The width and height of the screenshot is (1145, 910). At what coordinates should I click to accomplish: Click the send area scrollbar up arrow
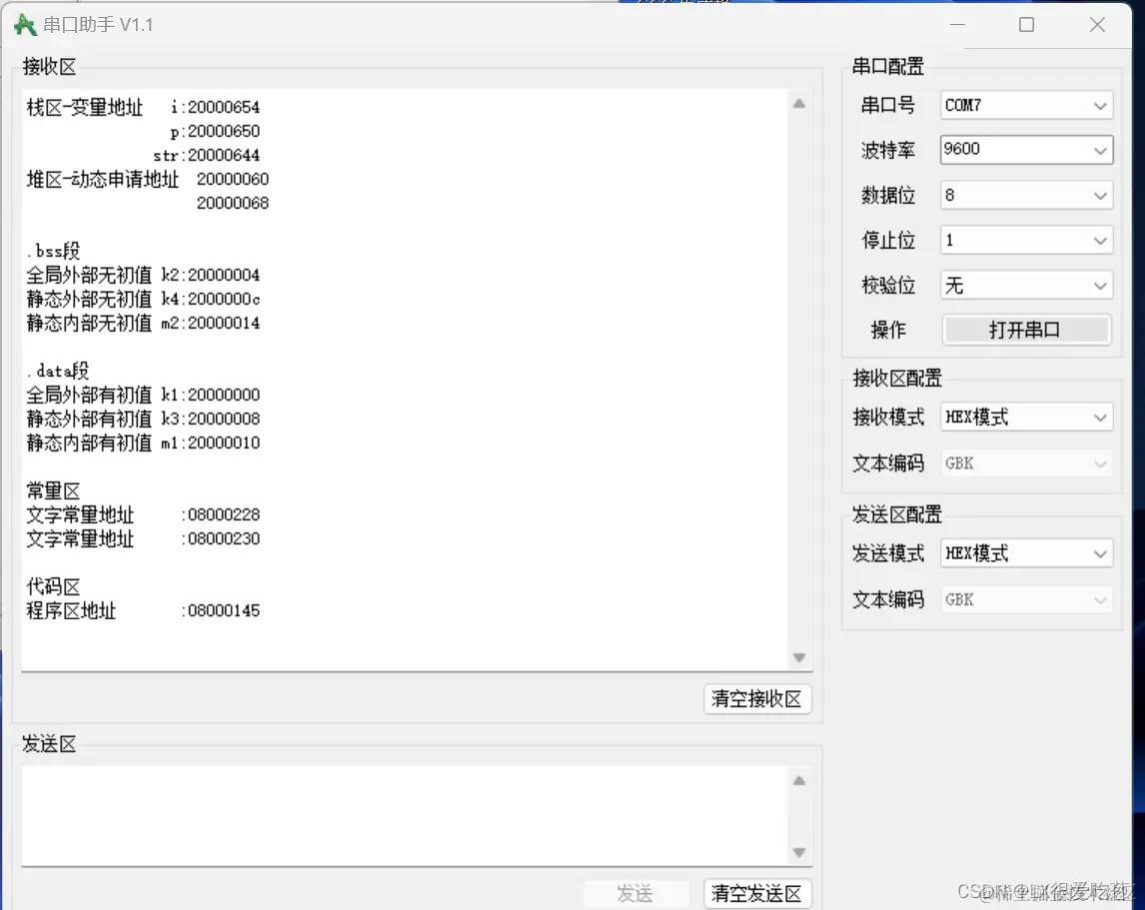point(799,781)
